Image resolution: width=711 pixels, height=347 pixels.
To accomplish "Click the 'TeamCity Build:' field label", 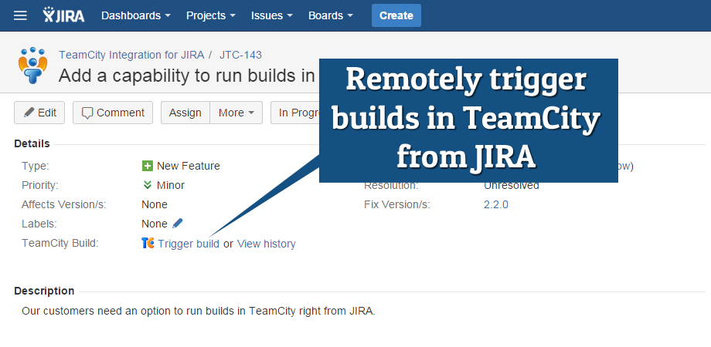I will 60,243.
